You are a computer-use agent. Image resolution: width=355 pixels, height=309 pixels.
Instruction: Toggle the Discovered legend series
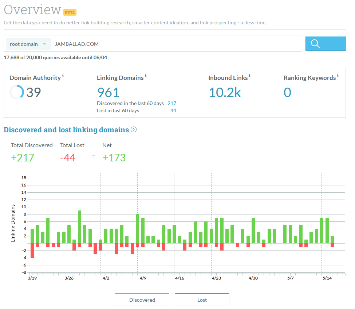[142, 300]
